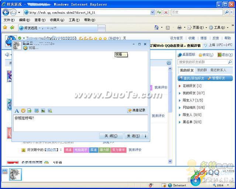Click the contact's avatar in chat header

[x=17, y=45]
